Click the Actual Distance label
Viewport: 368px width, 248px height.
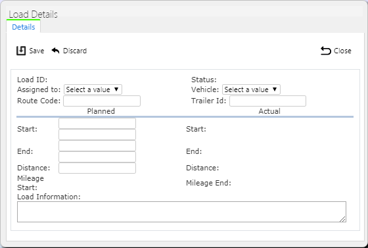(x=202, y=168)
